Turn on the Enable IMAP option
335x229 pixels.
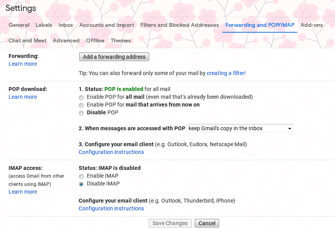[x=81, y=176]
